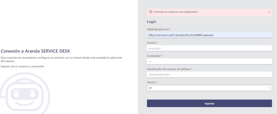Select the Contraseña password field
Image resolution: width=277 pixels, height=114 pixels.
click(209, 61)
